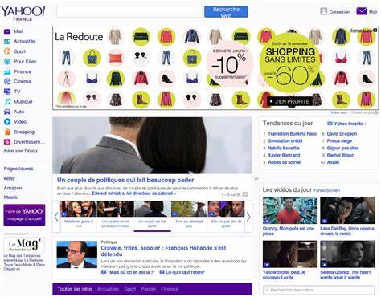
Task: Click the purple Mail envelope icon at top right
Action: [362, 11]
